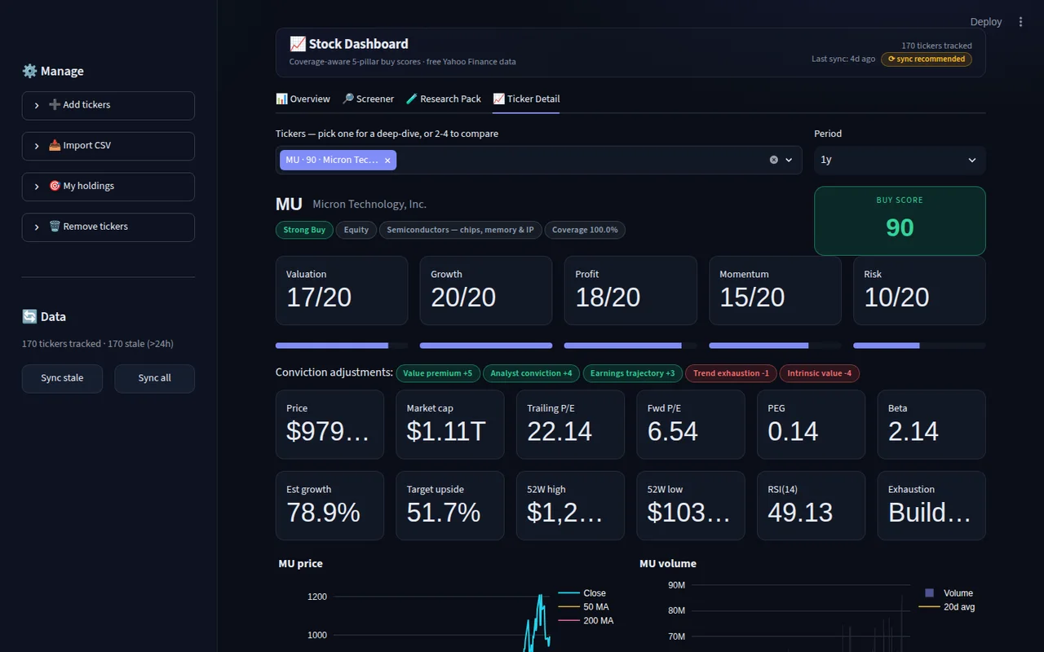The height and width of the screenshot is (652, 1044).
Task: Expand the My holdings section
Action: point(108,187)
